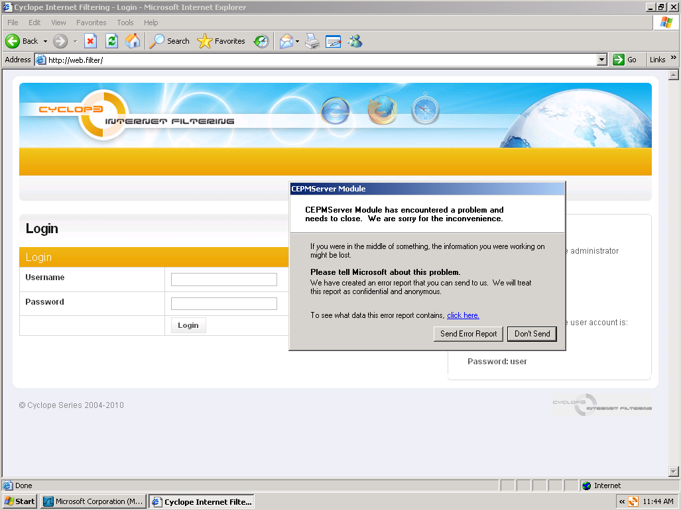Image resolution: width=681 pixels, height=510 pixels.
Task: Stop page loading with the red X icon
Action: pos(90,41)
